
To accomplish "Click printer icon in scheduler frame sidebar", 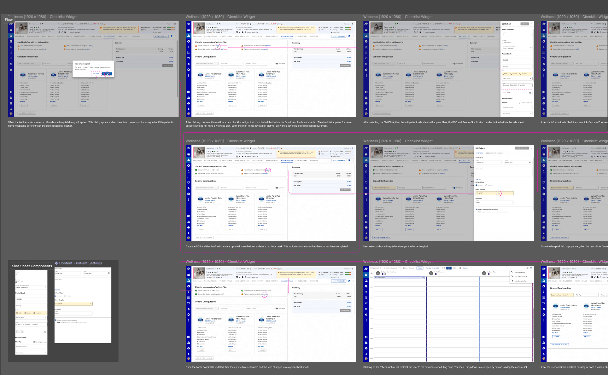I will 366,348.
